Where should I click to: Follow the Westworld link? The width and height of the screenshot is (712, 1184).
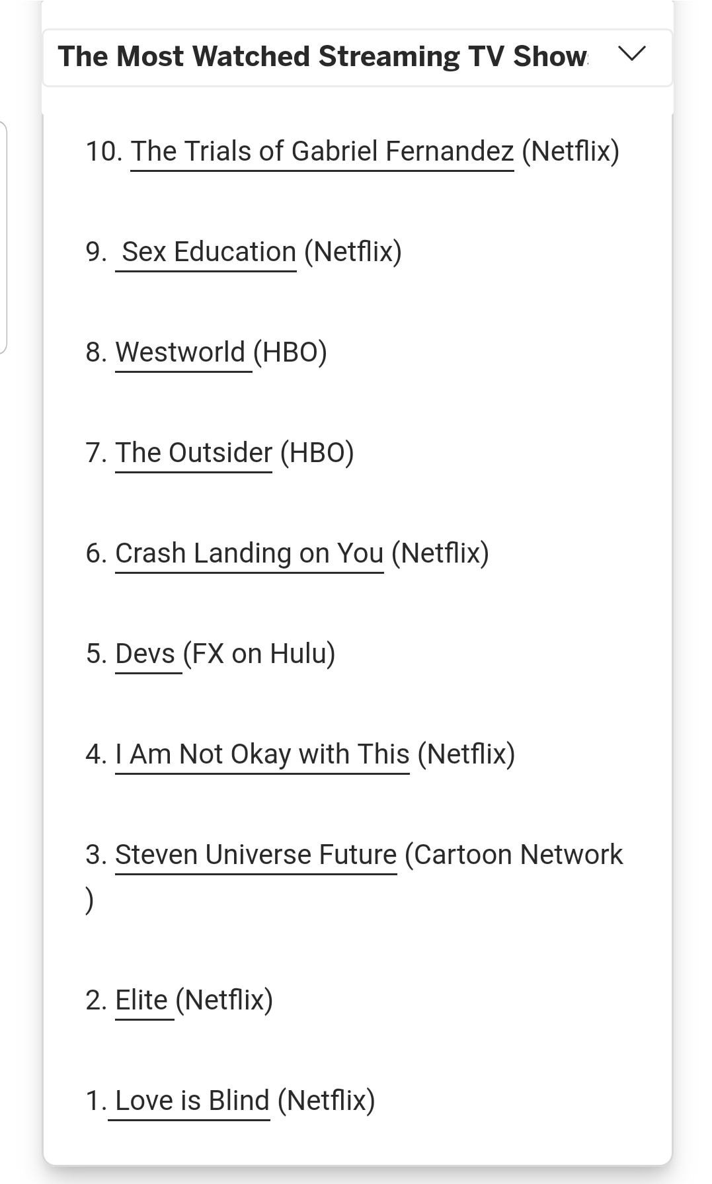point(180,352)
